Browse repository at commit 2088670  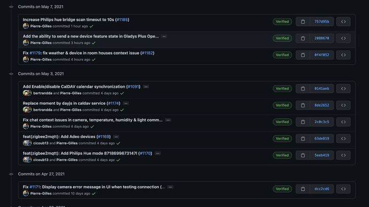[x=343, y=39]
